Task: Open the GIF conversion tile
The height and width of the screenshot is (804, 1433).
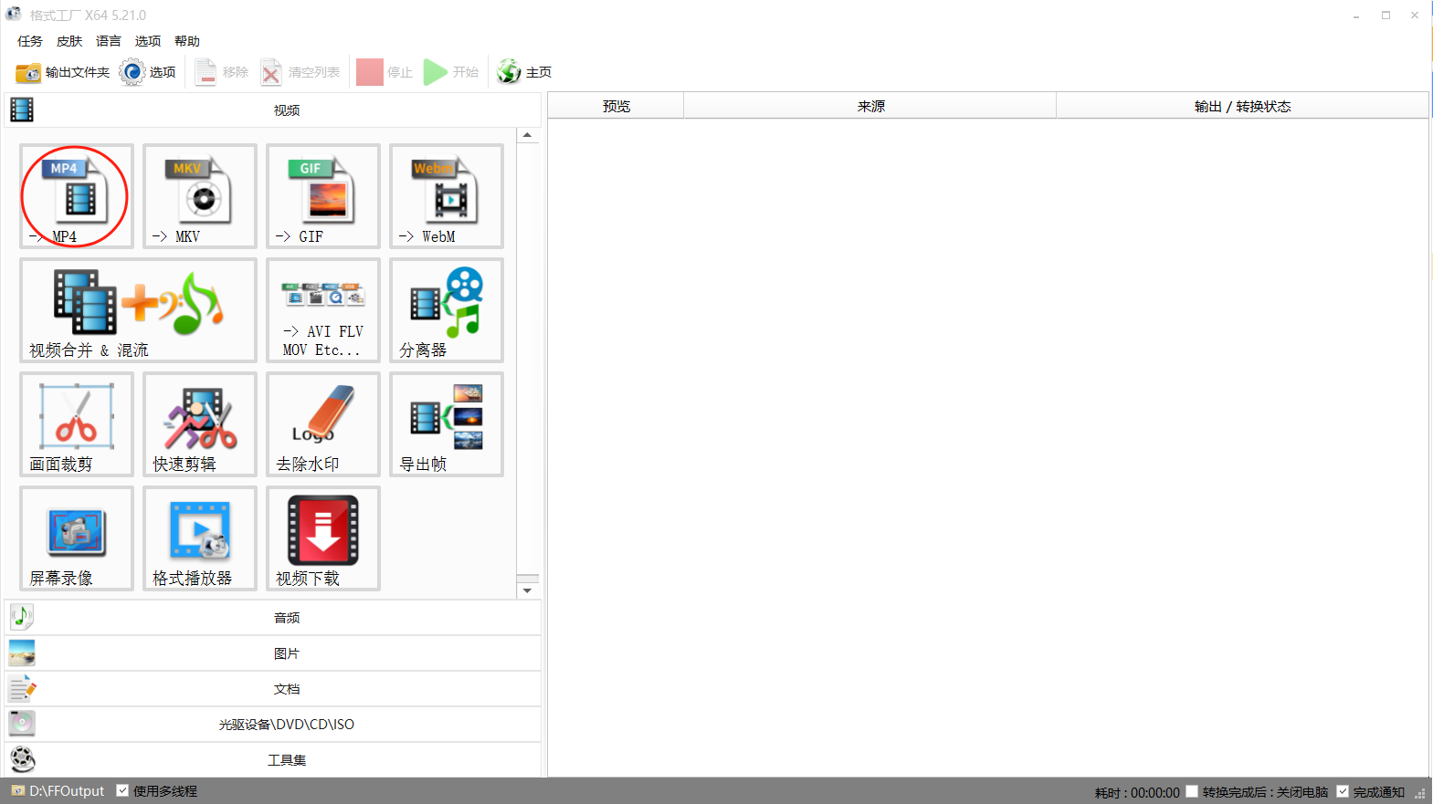Action: [x=323, y=196]
